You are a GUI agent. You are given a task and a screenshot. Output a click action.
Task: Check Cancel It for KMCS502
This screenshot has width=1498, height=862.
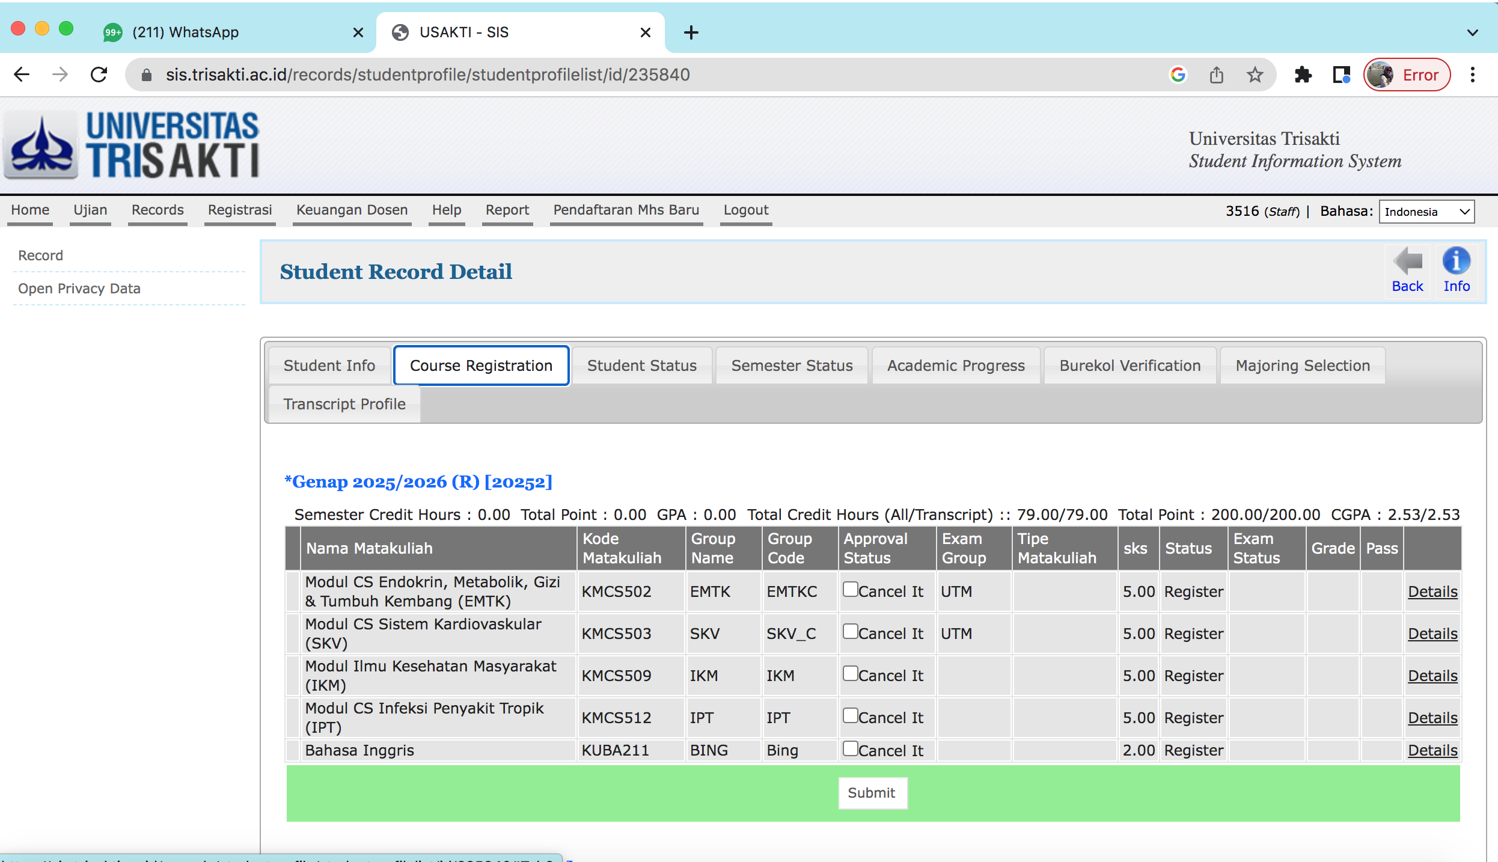(x=850, y=590)
